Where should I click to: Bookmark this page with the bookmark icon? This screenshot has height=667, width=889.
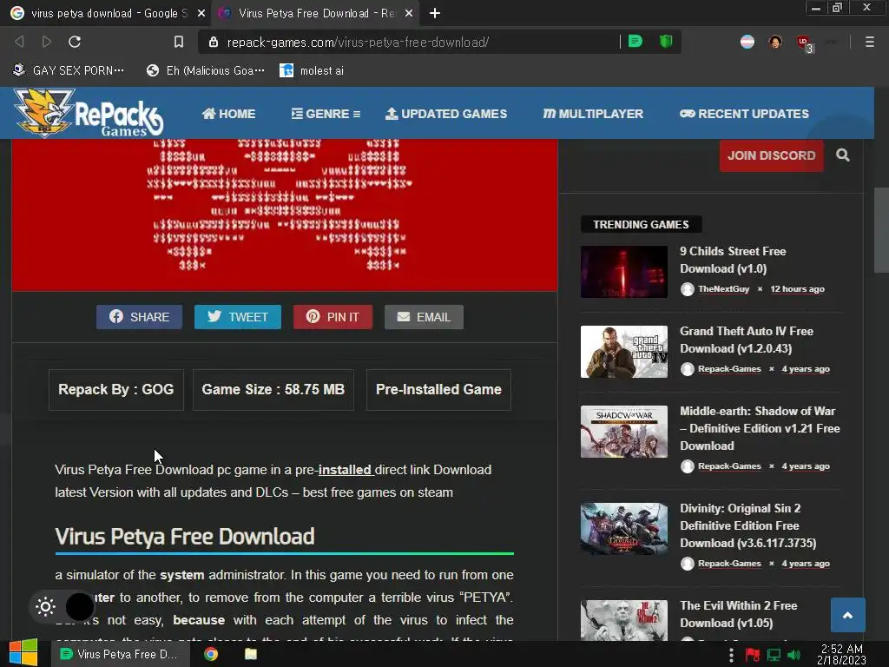(179, 42)
